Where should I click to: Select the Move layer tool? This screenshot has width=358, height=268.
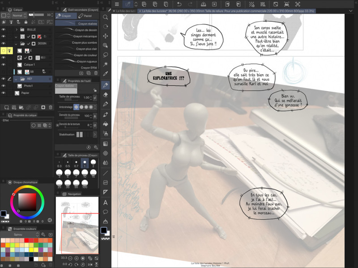pos(106,36)
